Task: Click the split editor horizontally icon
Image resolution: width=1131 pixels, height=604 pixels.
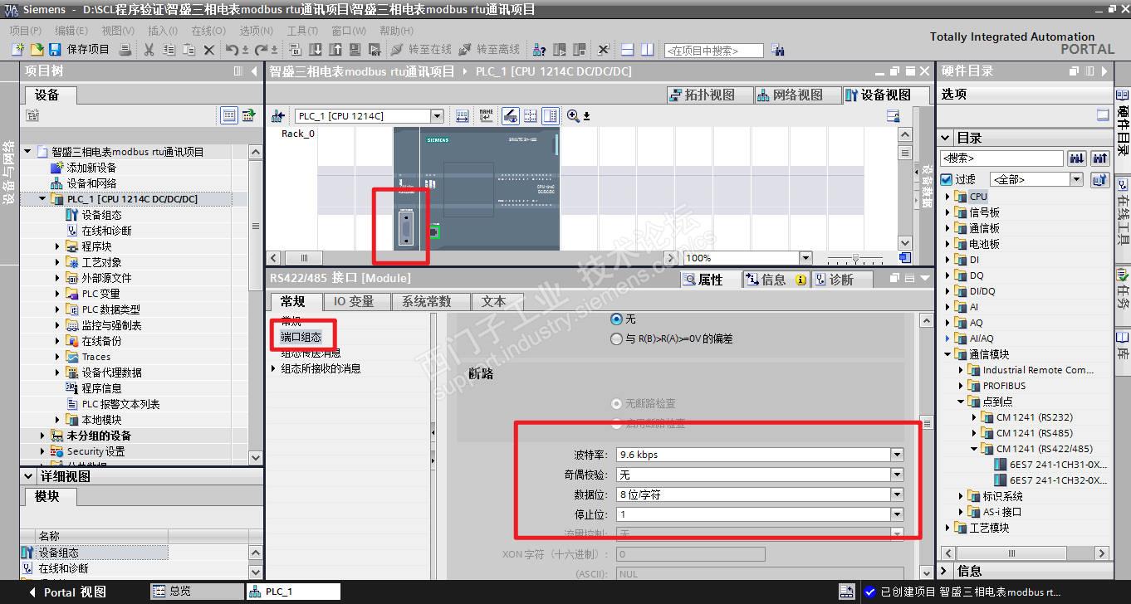Action: pyautogui.click(x=628, y=50)
